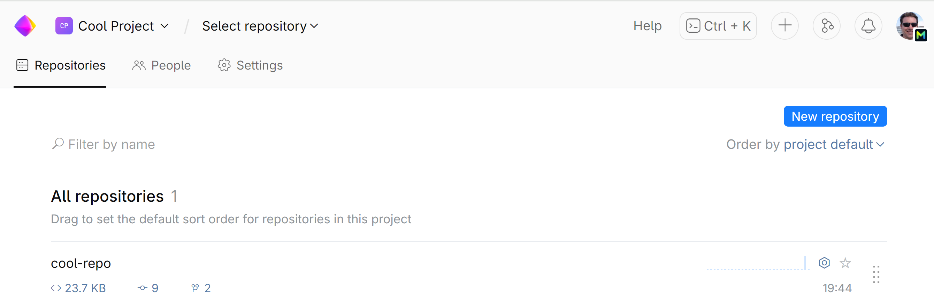Viewport: 934px width, 304px height.
Task: Open cool-repo pipelines via the hexagon icon
Action: point(824,263)
